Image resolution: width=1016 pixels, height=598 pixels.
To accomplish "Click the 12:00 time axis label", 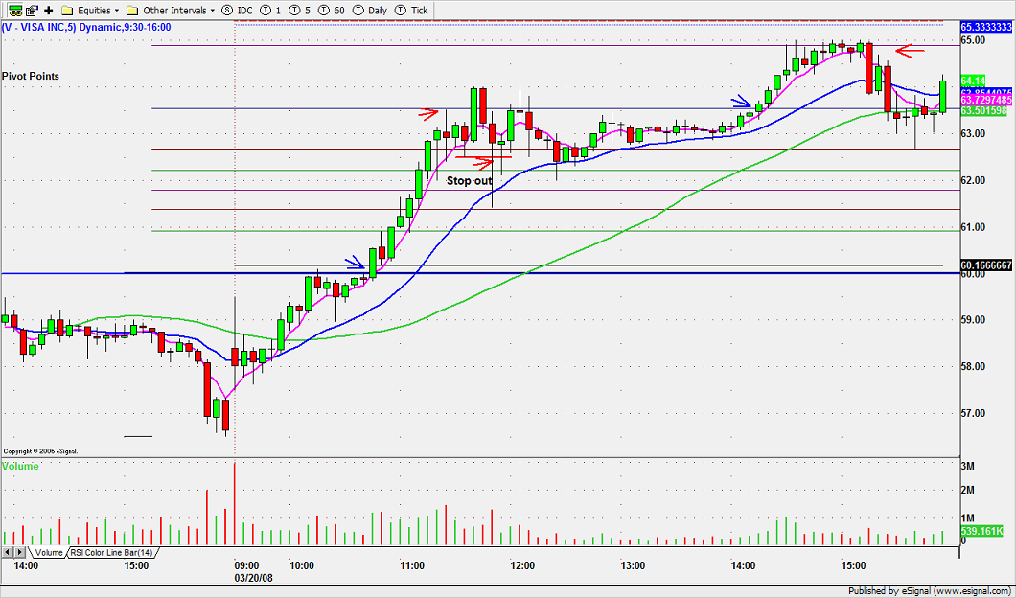I will 522,565.
